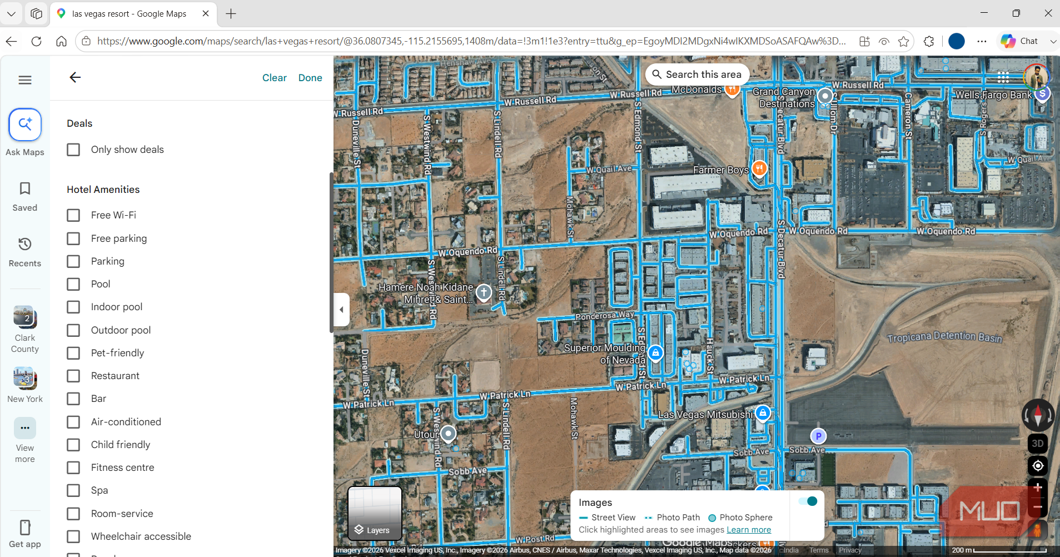This screenshot has width=1060, height=557.
Task: Show your current location
Action: pyautogui.click(x=1038, y=466)
